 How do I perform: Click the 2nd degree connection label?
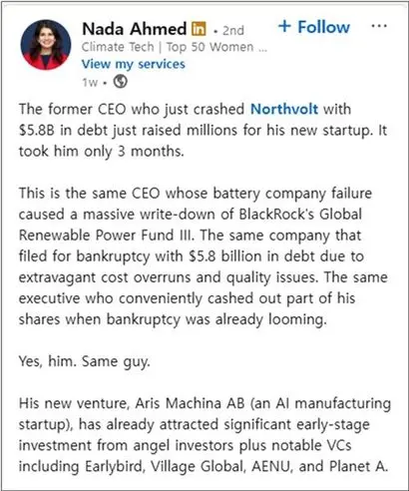[233, 30]
